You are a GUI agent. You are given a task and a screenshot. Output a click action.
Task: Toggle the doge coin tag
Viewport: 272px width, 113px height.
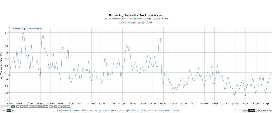click(x=31, y=107)
